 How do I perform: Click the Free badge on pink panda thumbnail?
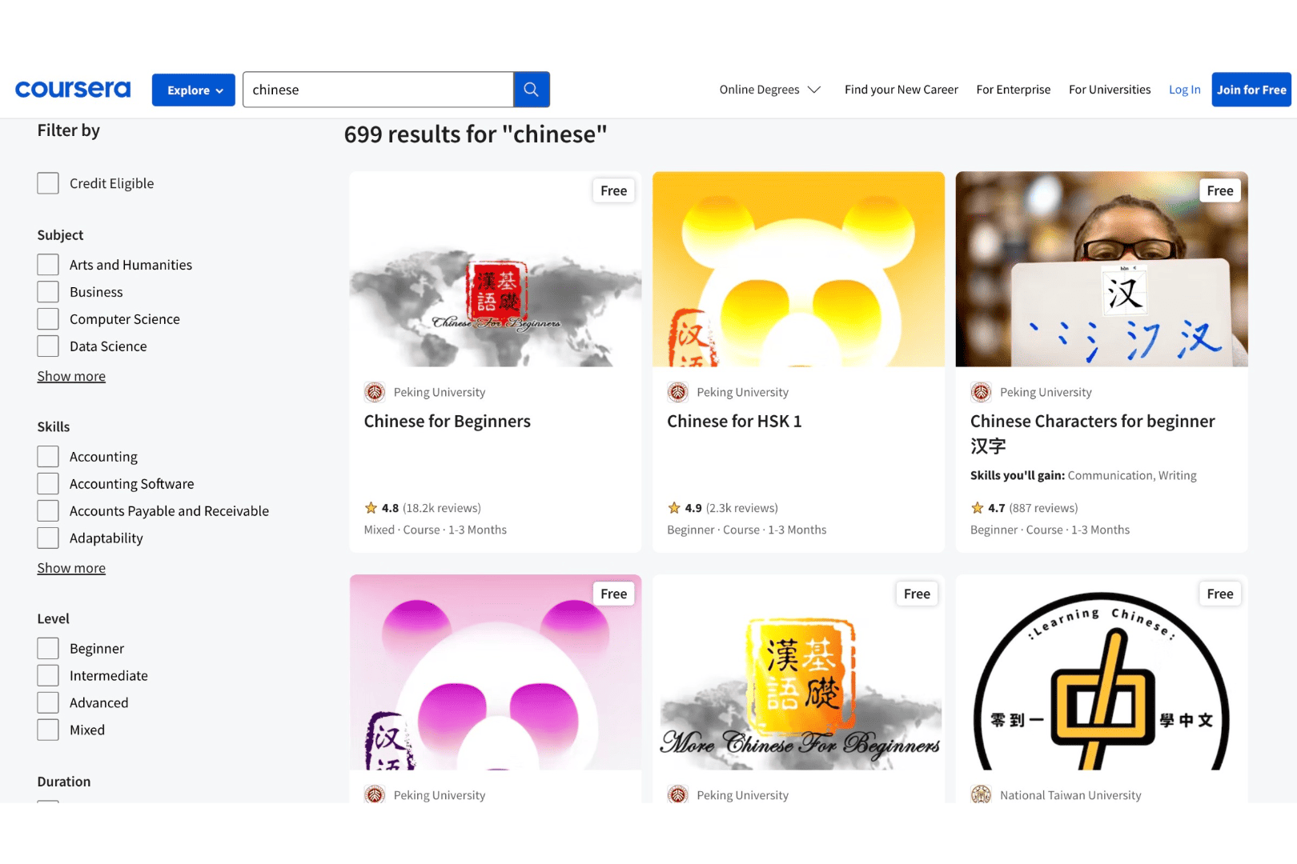coord(614,594)
